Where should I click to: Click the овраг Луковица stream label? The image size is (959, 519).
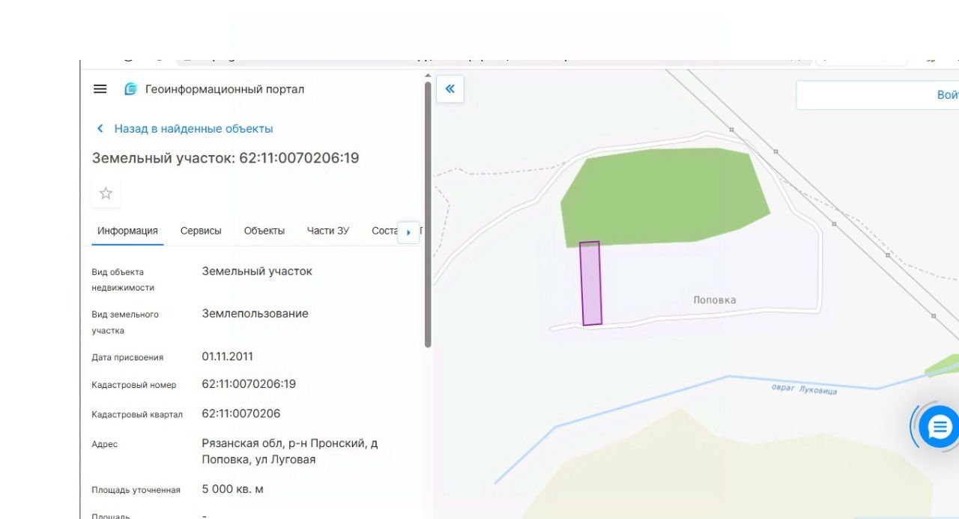tap(805, 389)
